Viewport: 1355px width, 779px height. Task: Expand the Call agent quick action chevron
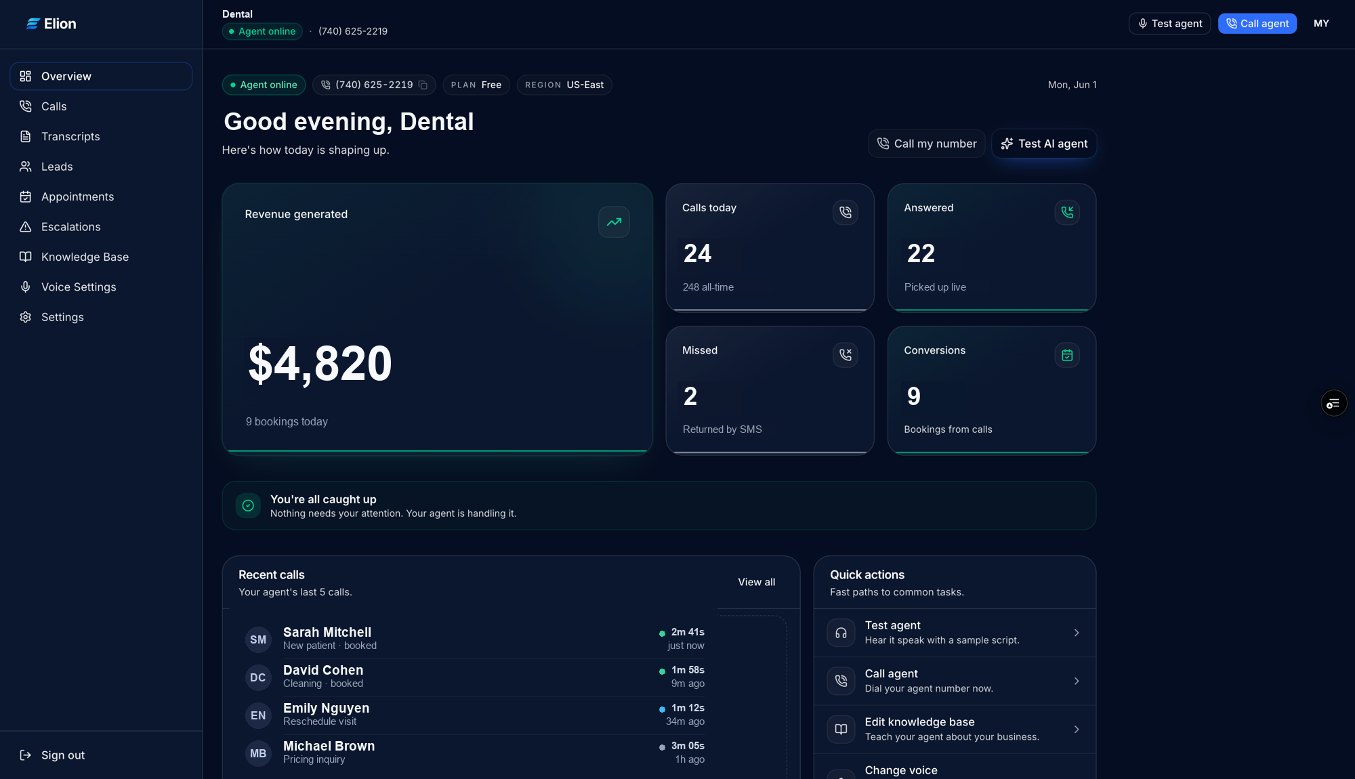1077,681
